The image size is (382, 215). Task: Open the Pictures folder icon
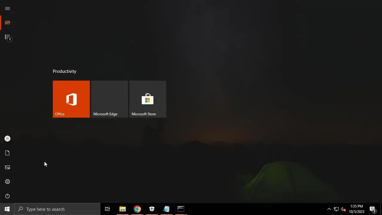(7, 167)
